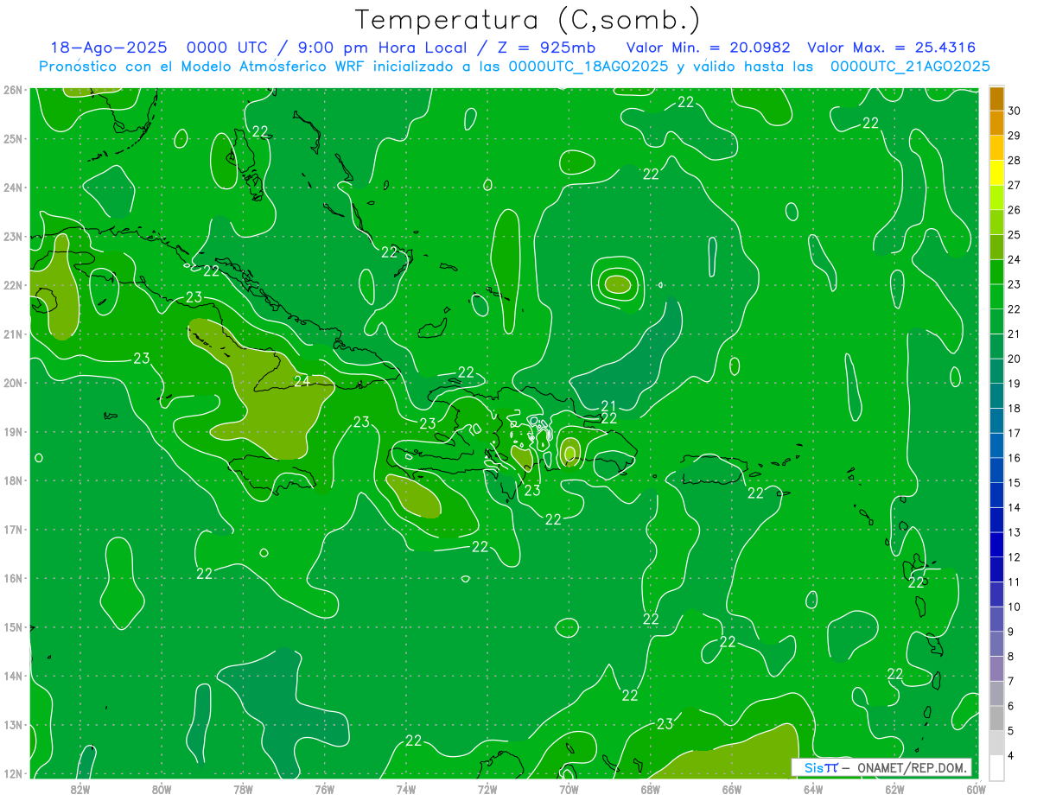Click the legend value '20'
Image resolution: width=1037 pixels, height=801 pixels.
[x=1014, y=359]
